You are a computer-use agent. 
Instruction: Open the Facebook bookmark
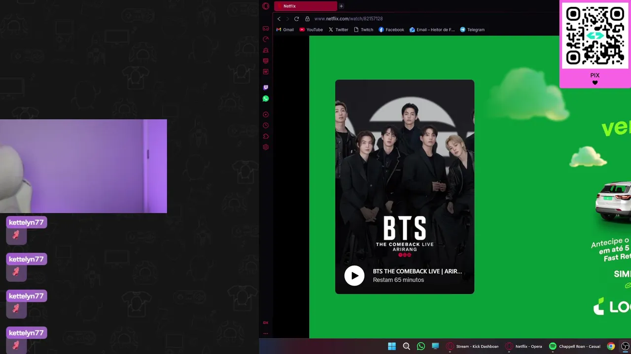click(391, 29)
